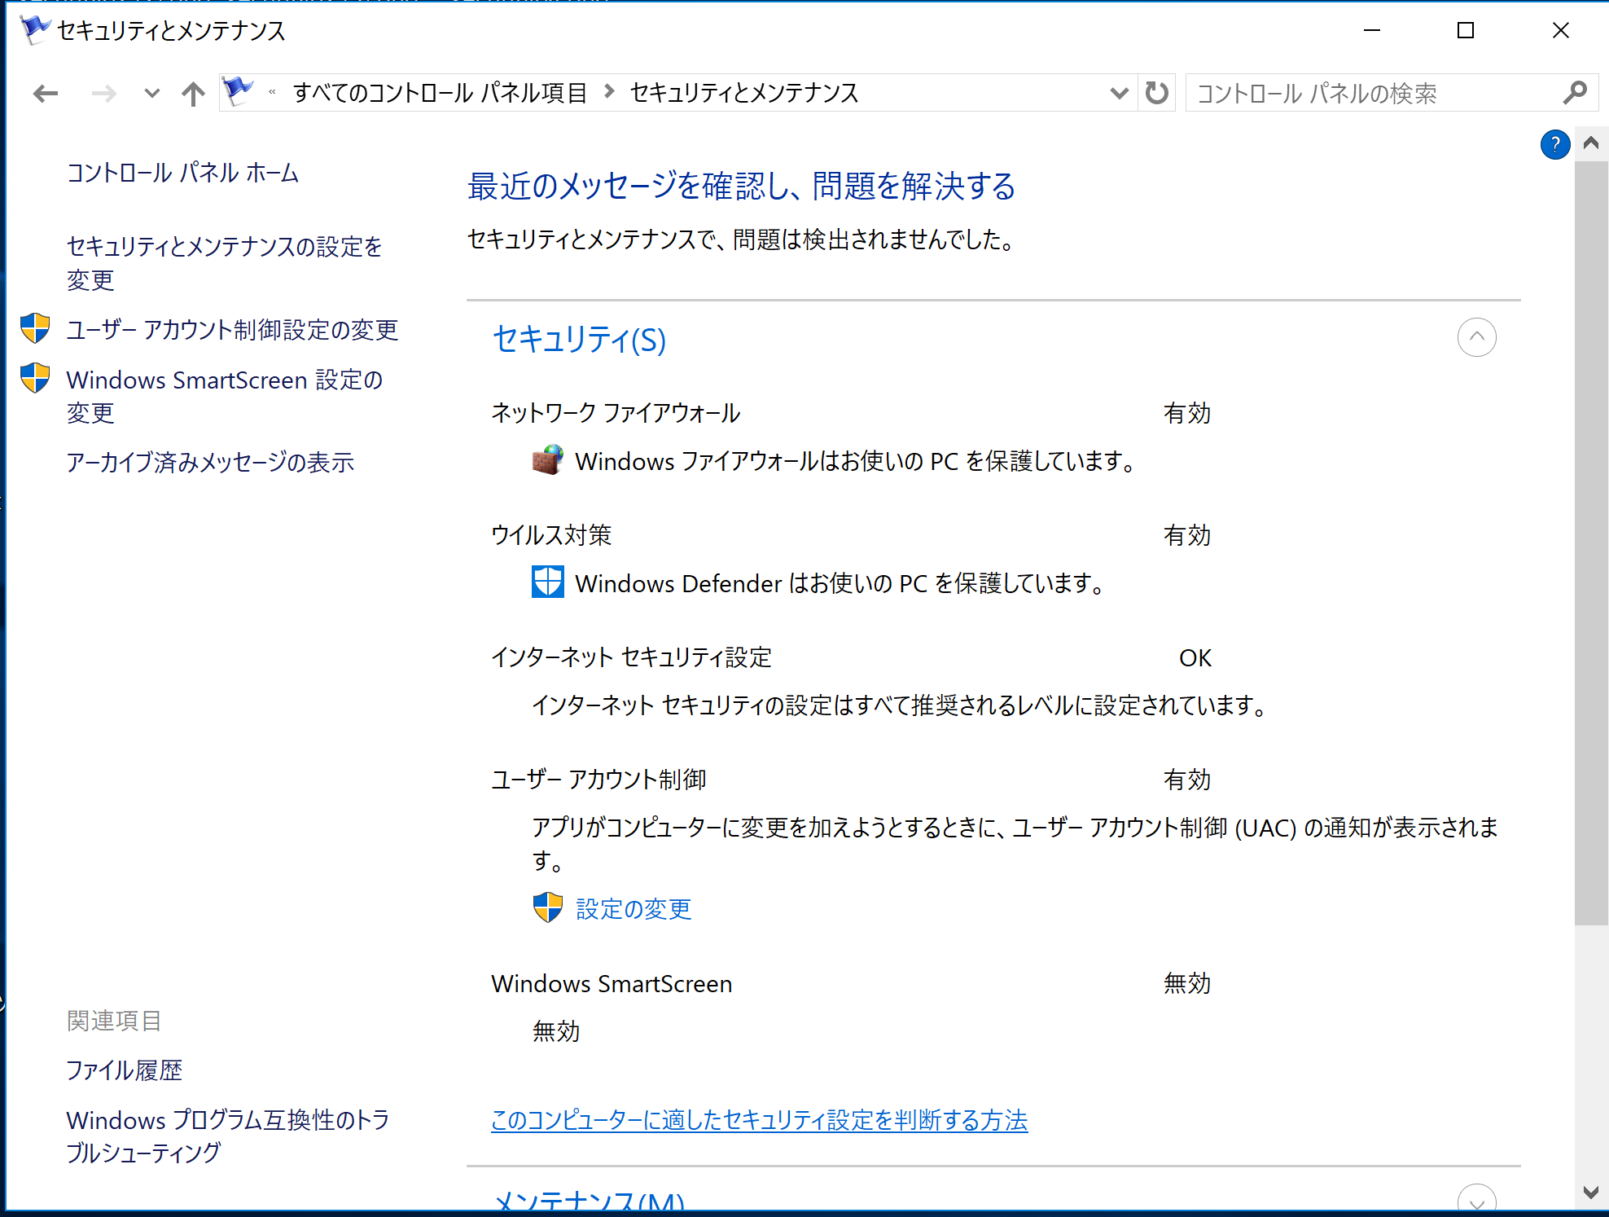The height and width of the screenshot is (1217, 1609).
Task: Open the recent locations dropdown arrow
Action: (x=151, y=94)
